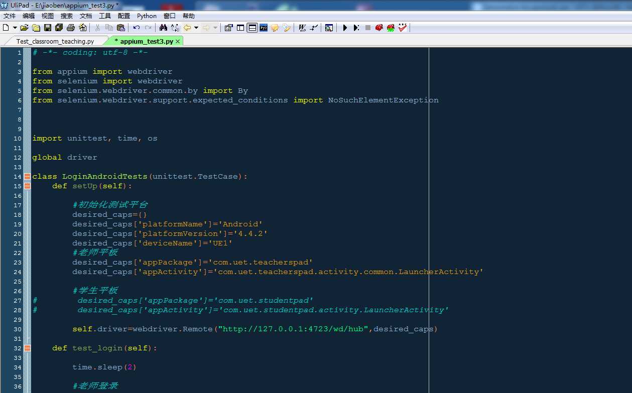The image size is (632, 393).
Task: Run the current Python script
Action: 345,28
